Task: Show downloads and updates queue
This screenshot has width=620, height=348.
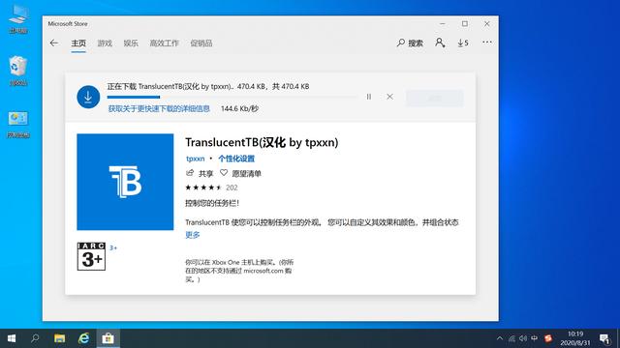Action: tap(463, 43)
